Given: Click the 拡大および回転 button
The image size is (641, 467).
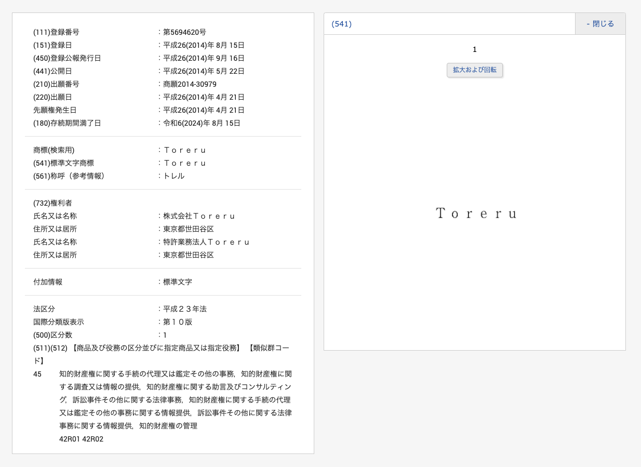Looking at the screenshot, I should (475, 70).
